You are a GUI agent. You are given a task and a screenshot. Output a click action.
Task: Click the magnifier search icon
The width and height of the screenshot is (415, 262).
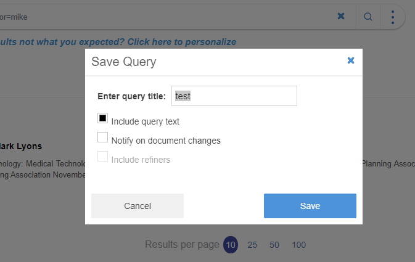(x=368, y=17)
